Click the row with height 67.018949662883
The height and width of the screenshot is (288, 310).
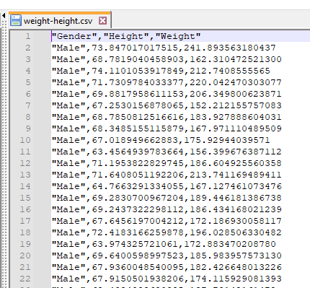click(161, 140)
